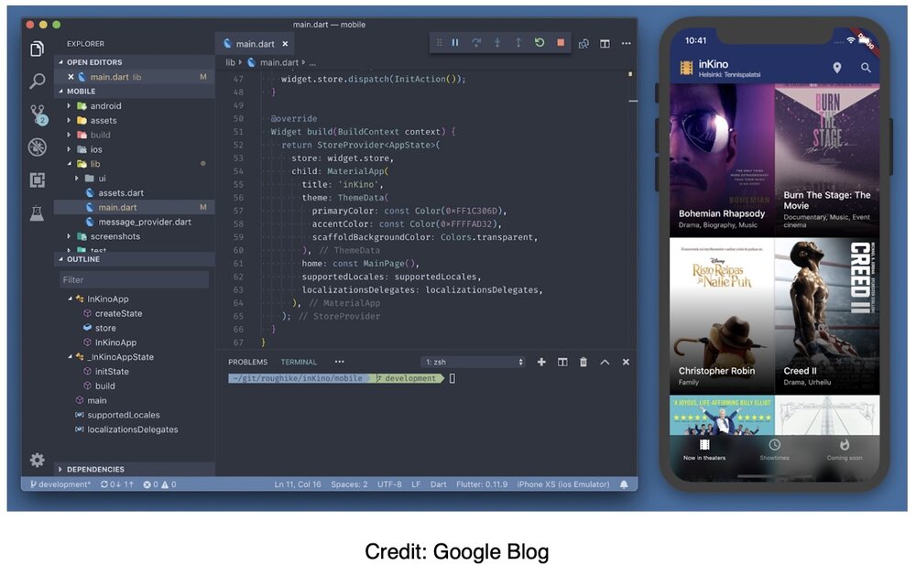Open the Debug view in activity bar
This screenshot has height=565, width=916.
tap(37, 147)
